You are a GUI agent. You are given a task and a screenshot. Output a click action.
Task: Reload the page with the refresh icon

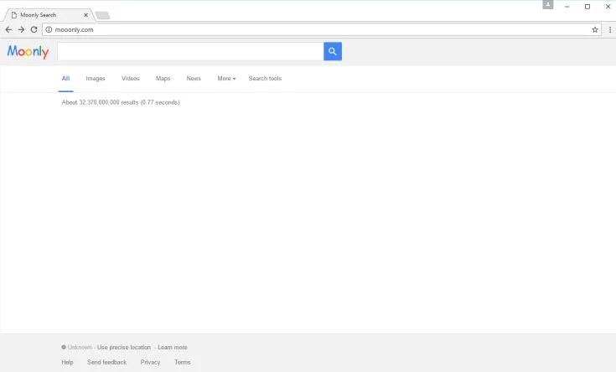click(34, 29)
